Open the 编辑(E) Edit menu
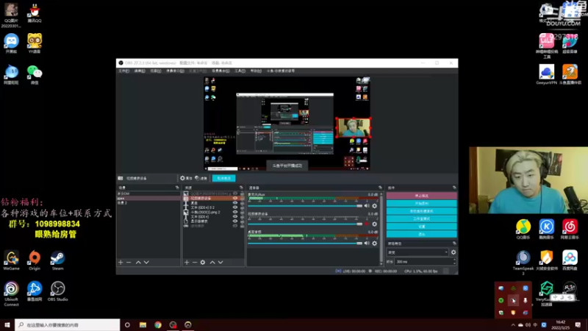Viewport: 588px width, 331px height. [x=140, y=71]
